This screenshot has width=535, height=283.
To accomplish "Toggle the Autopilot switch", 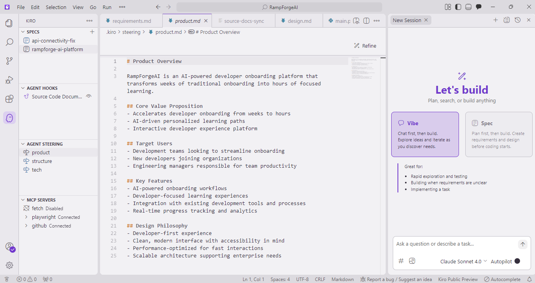I will [x=517, y=261].
